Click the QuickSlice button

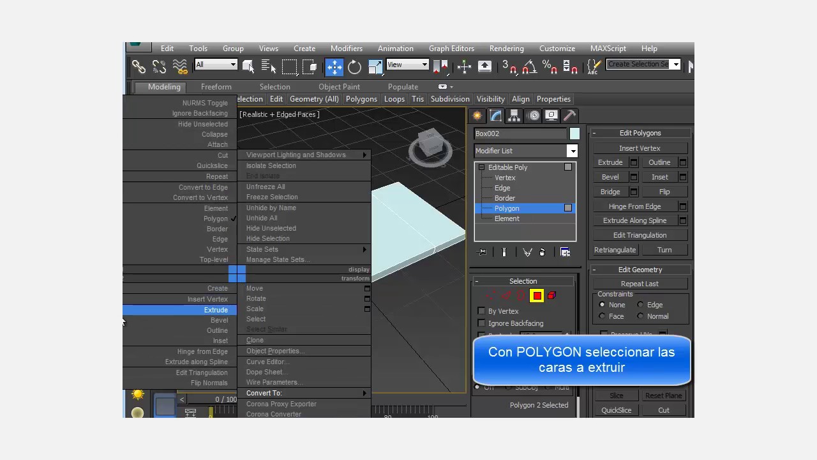pyautogui.click(x=616, y=410)
